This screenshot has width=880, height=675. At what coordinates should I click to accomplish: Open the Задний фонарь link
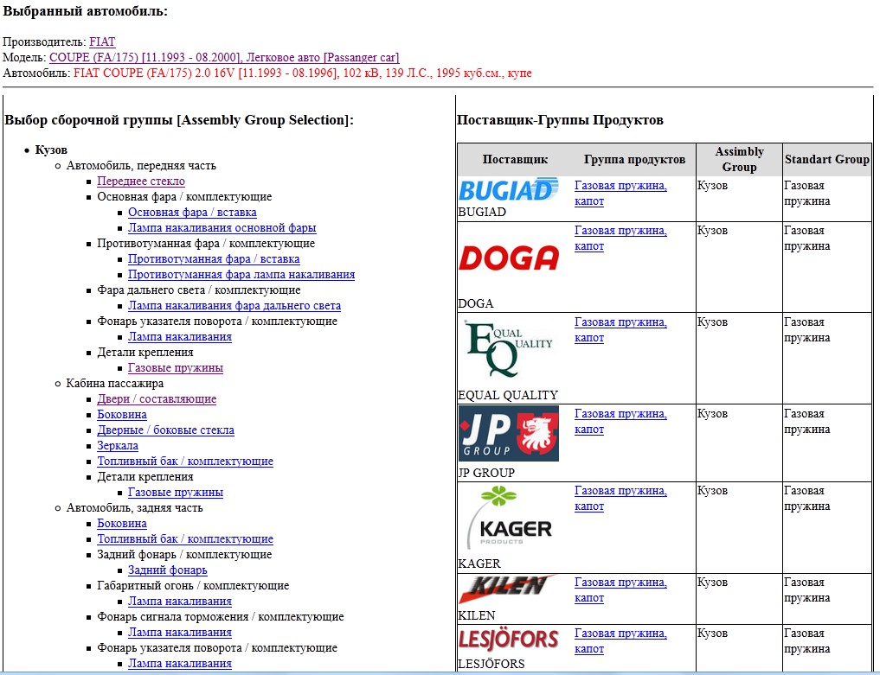pyautogui.click(x=167, y=570)
